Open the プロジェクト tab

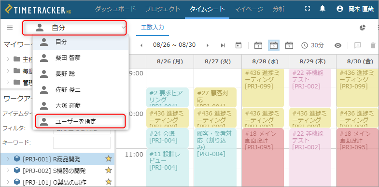click(x=163, y=9)
